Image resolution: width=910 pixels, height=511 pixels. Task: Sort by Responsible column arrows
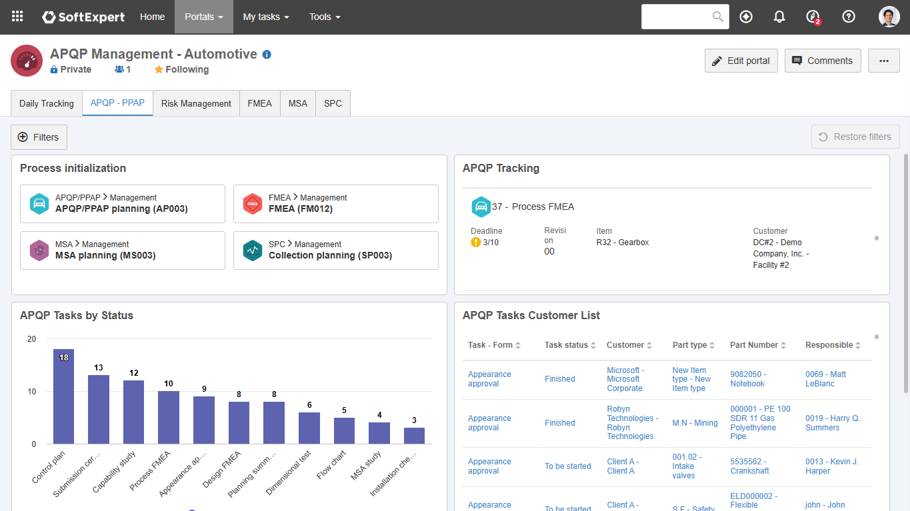coord(858,345)
